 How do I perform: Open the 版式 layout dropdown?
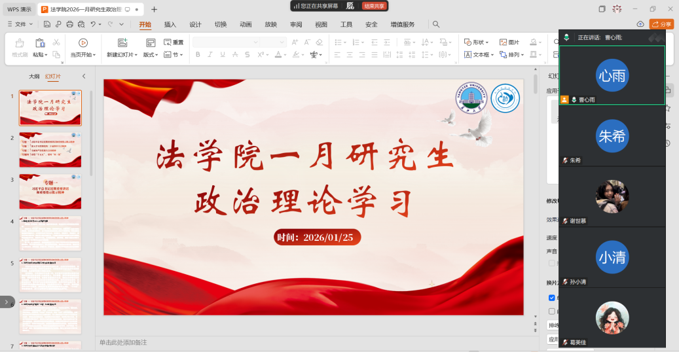tap(151, 55)
